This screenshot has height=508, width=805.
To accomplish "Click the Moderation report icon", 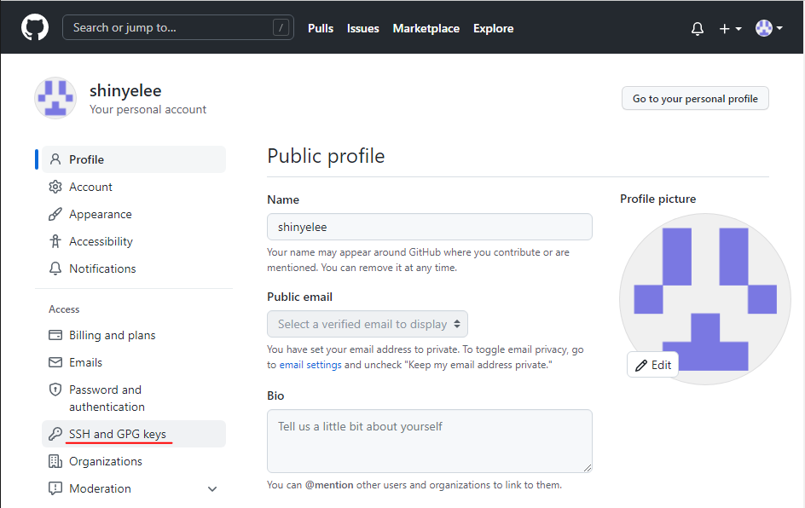I will coord(55,488).
